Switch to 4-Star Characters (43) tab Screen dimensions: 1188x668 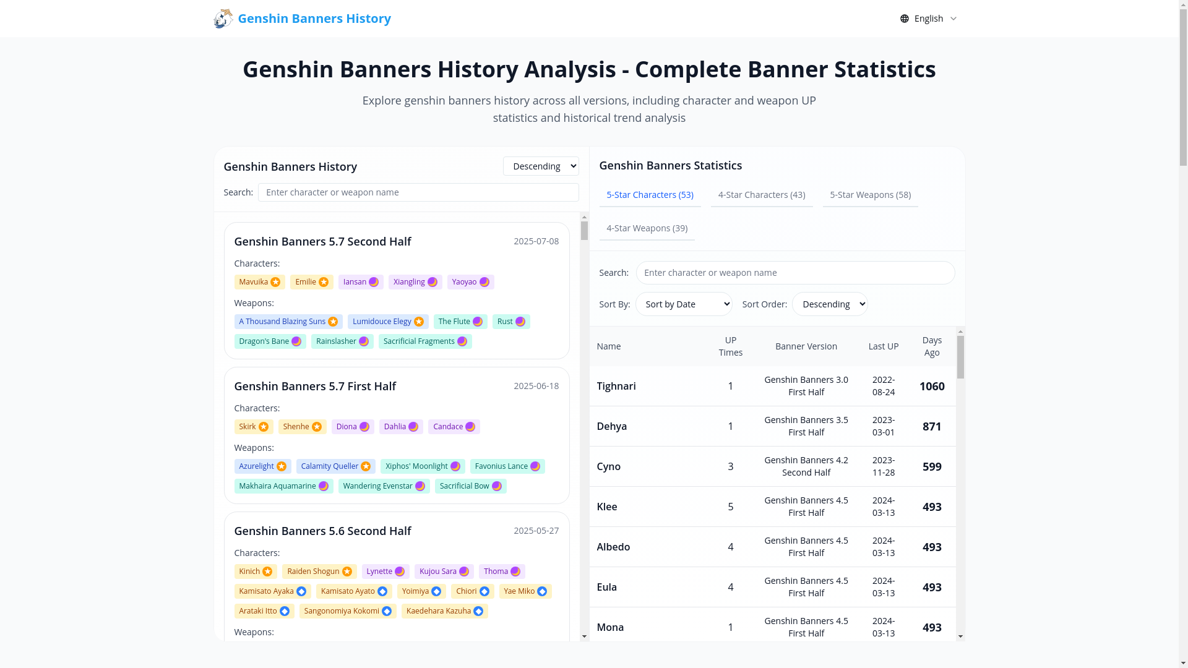click(x=762, y=195)
